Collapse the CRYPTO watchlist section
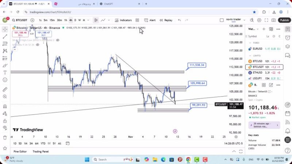Screen dimensions: 292x164 (x=250, y=56)
